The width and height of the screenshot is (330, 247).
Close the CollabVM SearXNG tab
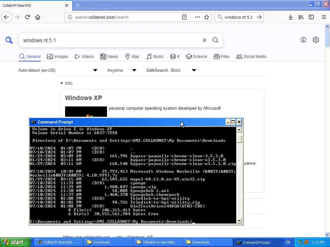(66, 5)
